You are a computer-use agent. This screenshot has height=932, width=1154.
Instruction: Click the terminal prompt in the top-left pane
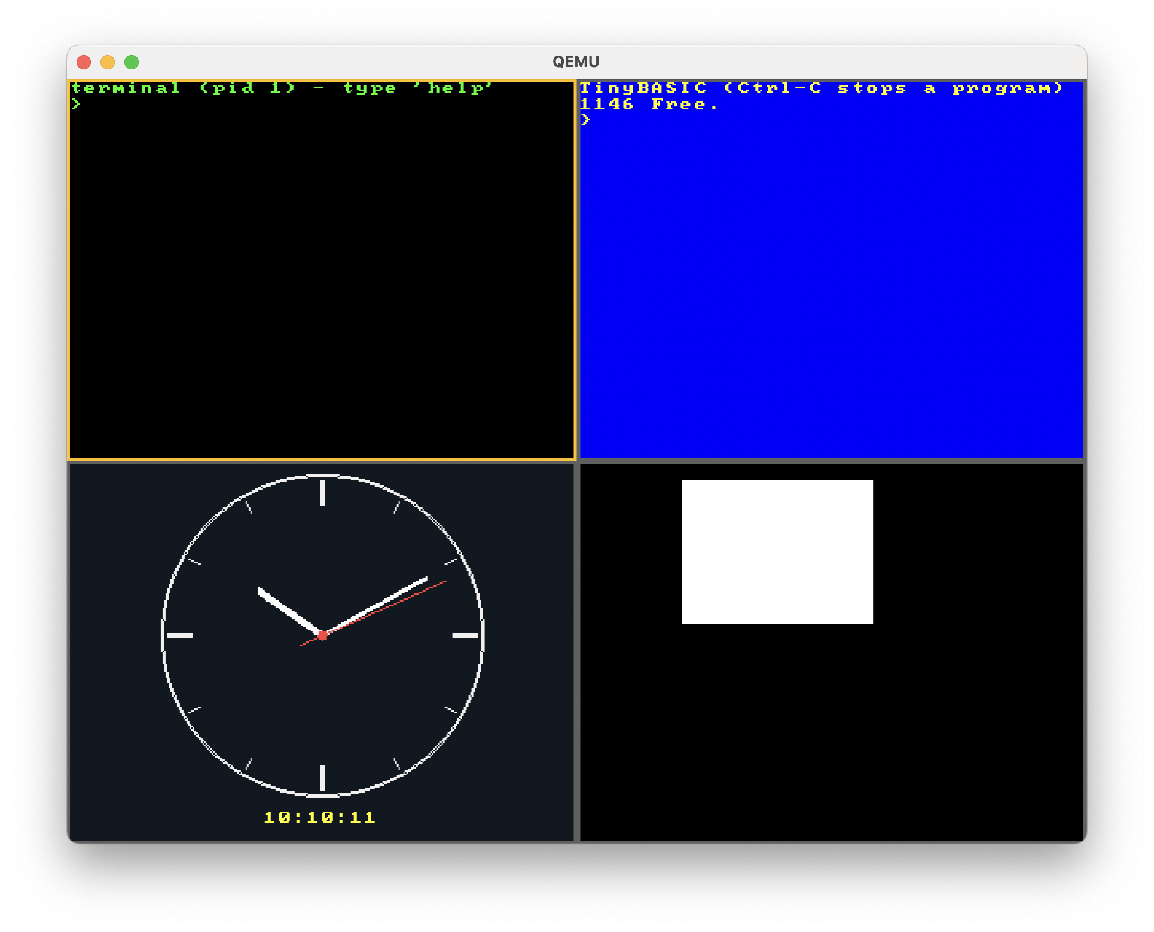[76, 104]
